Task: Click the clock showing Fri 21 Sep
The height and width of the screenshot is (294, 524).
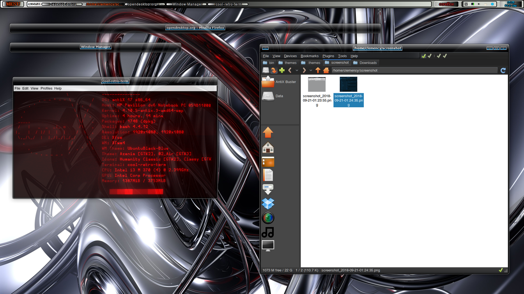Action: pyautogui.click(x=511, y=4)
